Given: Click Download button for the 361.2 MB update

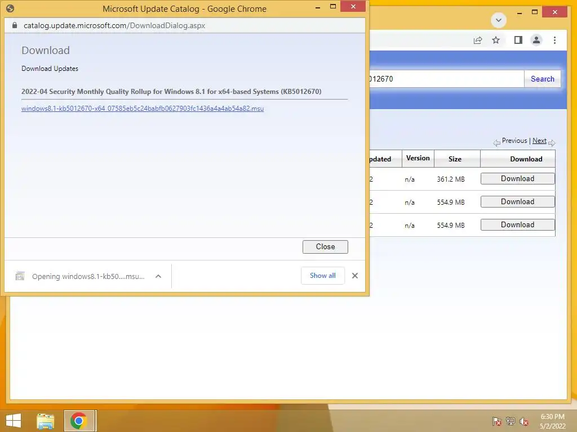Looking at the screenshot, I should click(x=518, y=178).
